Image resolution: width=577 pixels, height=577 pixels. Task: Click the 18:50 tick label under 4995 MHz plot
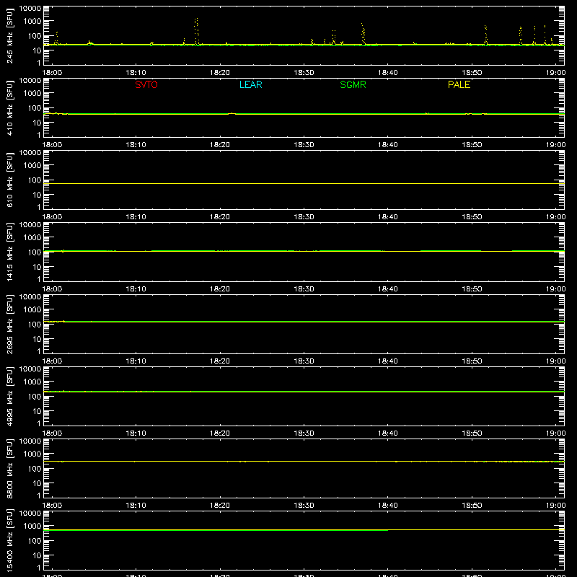pos(472,433)
